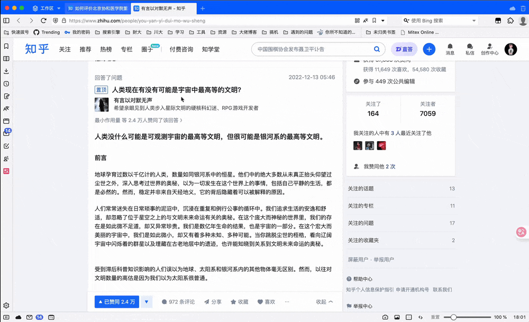The width and height of the screenshot is (529, 322).
Task: Click the blue + create button
Action: 429,49
